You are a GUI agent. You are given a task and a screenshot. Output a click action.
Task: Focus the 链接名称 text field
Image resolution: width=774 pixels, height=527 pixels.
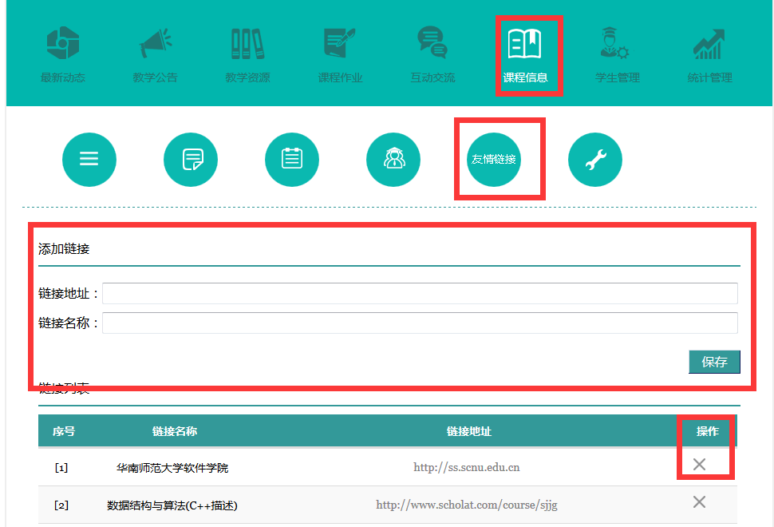(420, 323)
